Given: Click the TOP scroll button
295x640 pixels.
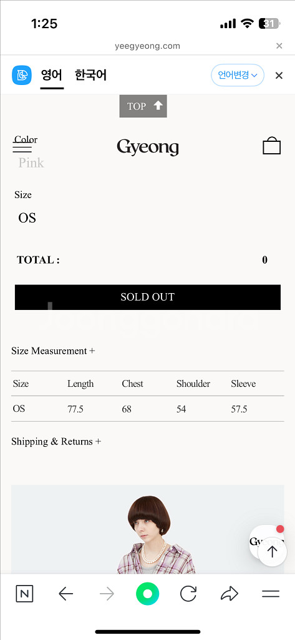Looking at the screenshot, I should coord(143,106).
